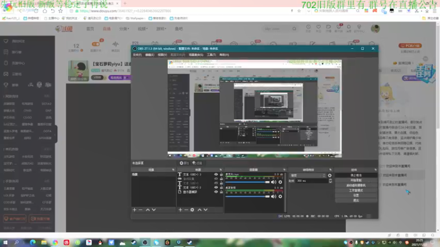Open settings gear for the desktop audio channel
The image size is (440, 247).
tap(280, 197)
